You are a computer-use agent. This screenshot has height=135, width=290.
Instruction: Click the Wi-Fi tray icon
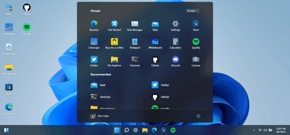260,130
